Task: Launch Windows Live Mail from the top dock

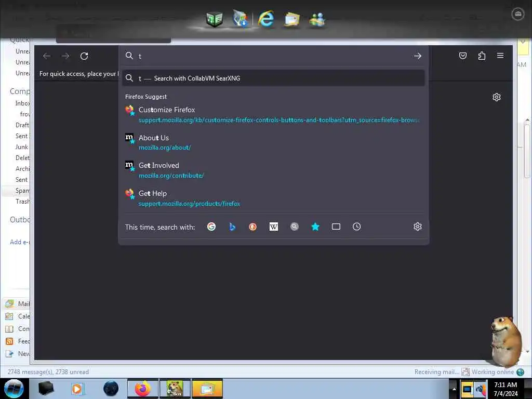Action: point(292,19)
